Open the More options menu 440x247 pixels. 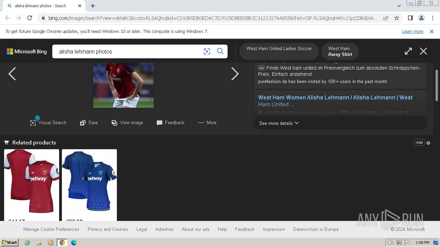[x=207, y=122]
